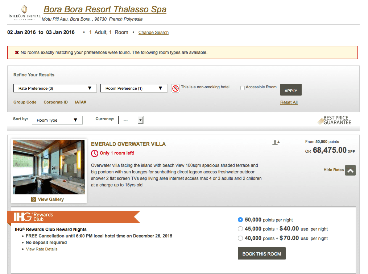The width and height of the screenshot is (368, 274).
Task: Select 40,000 points + $70.00 option
Action: coord(240,238)
